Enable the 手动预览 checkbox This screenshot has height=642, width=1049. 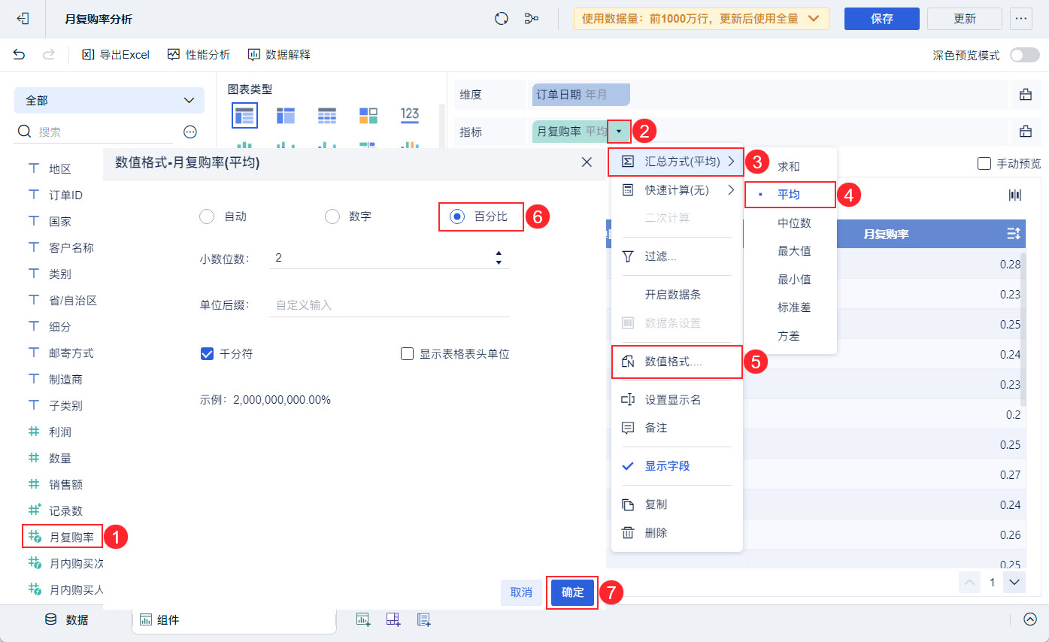(983, 163)
